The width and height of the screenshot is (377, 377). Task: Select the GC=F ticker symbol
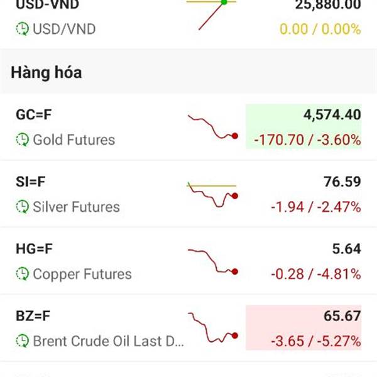[x=35, y=115]
